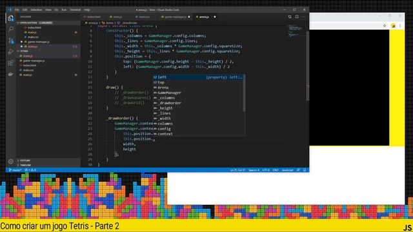Click the code minimap at the editor's right edge
Screen dimensions: 413x232
[x=296, y=31]
